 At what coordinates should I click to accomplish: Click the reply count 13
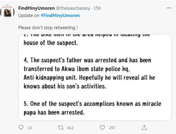[30, 128]
